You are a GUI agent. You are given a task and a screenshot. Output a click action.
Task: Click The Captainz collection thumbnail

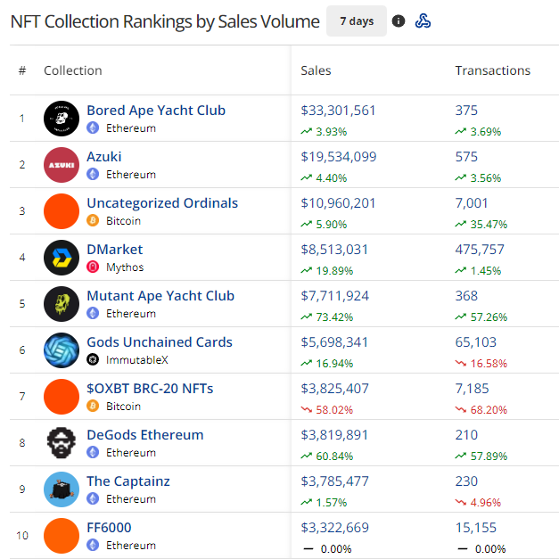pyautogui.click(x=62, y=489)
